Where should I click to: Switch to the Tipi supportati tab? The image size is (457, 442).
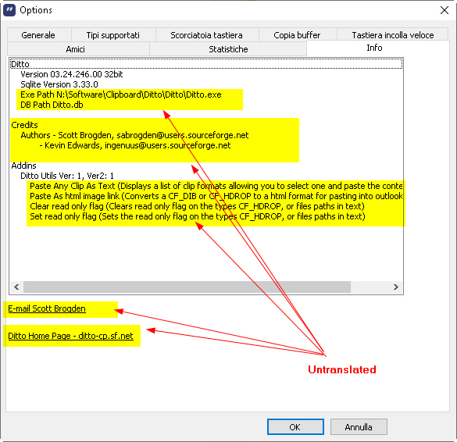(x=113, y=35)
